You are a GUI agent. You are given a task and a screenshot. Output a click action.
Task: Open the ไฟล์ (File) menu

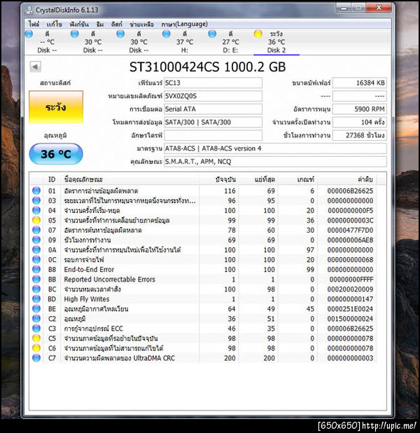click(x=34, y=25)
